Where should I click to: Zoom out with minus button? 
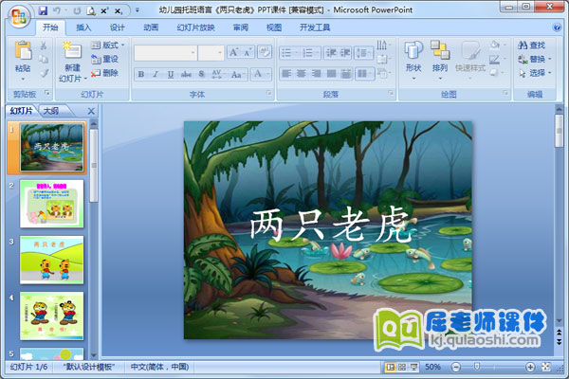(x=456, y=367)
